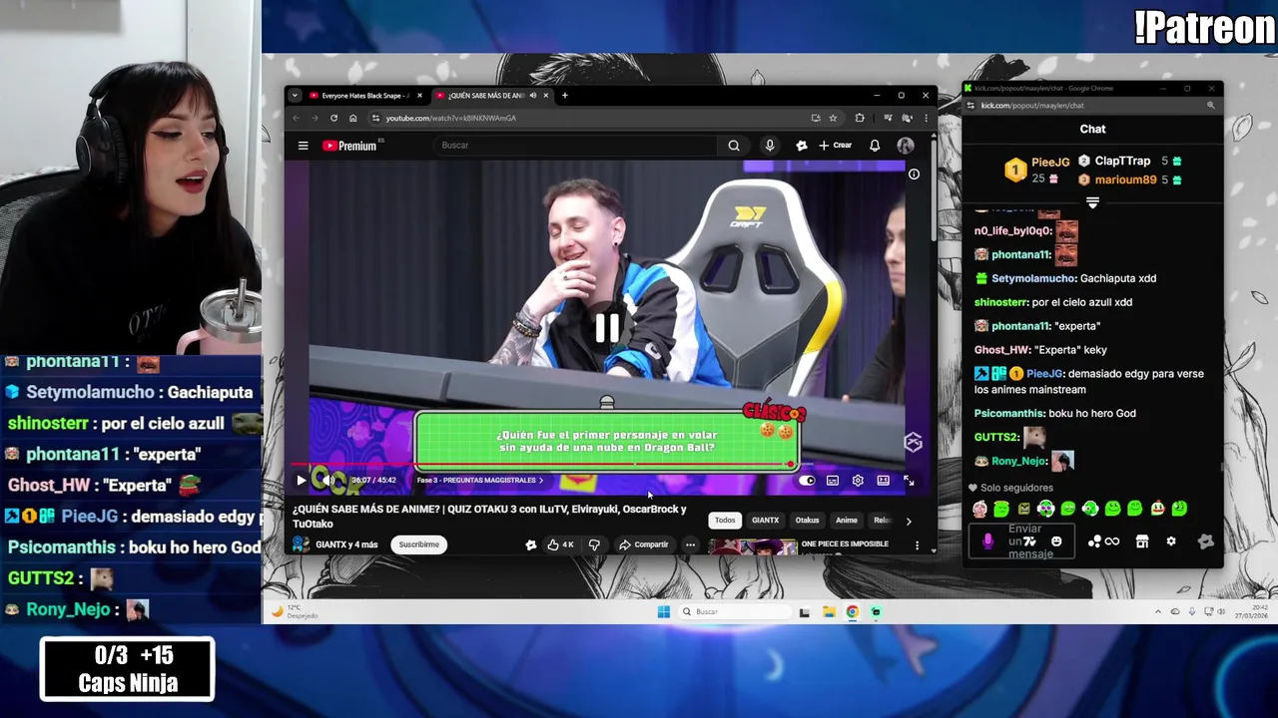The height and width of the screenshot is (718, 1278).
Task: Open the Windows Start menu
Action: tap(664, 612)
